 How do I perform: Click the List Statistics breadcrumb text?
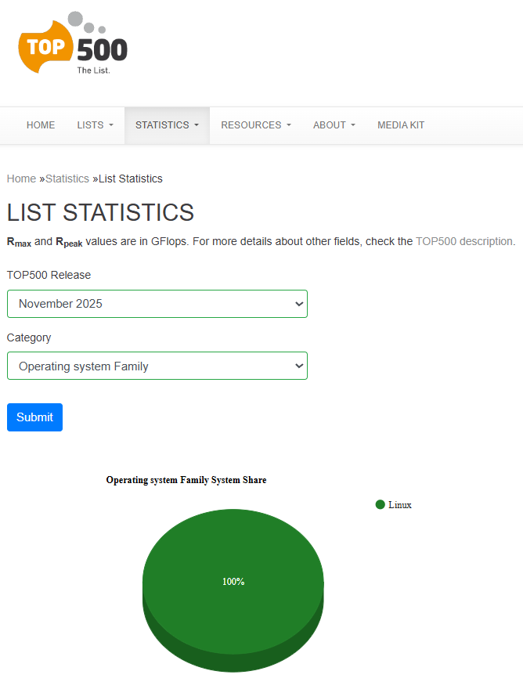[x=131, y=179]
